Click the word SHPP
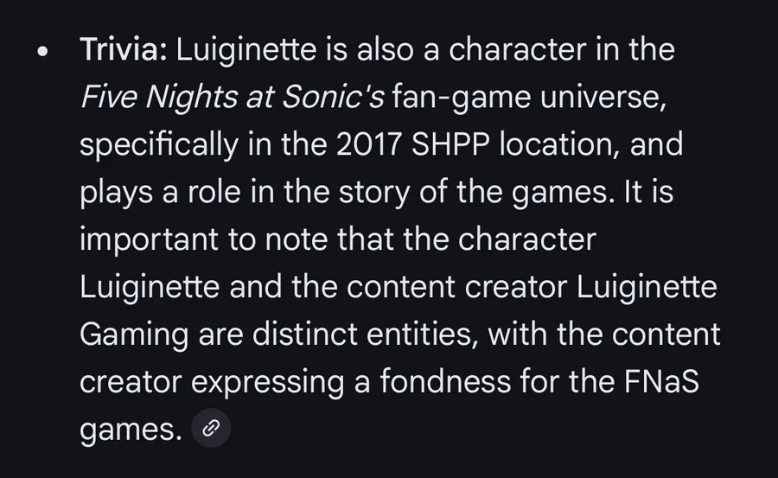Screen dimensions: 778x478 pos(450,144)
